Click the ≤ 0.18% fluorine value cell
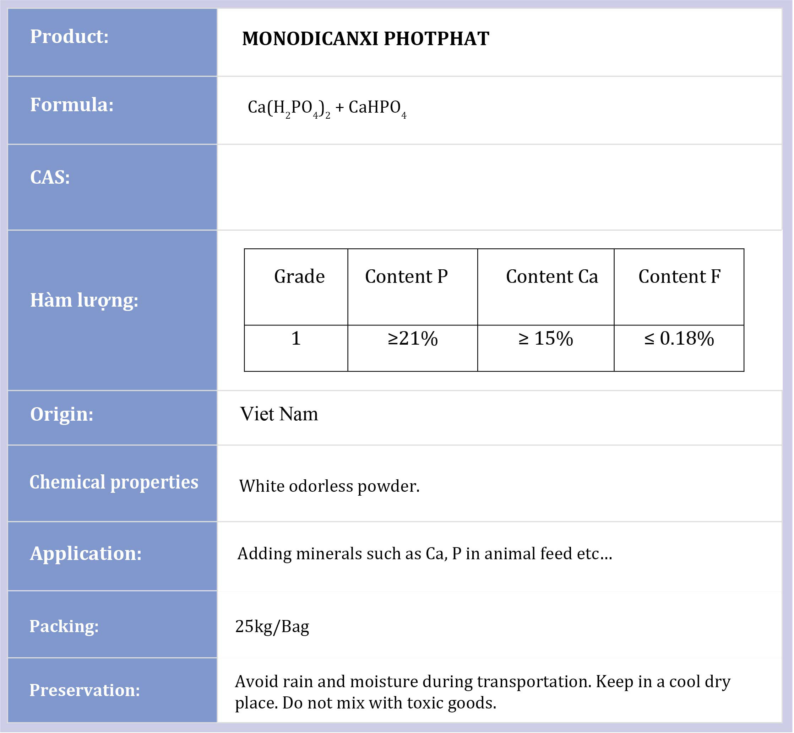The height and width of the screenshot is (733, 794). coord(679,339)
